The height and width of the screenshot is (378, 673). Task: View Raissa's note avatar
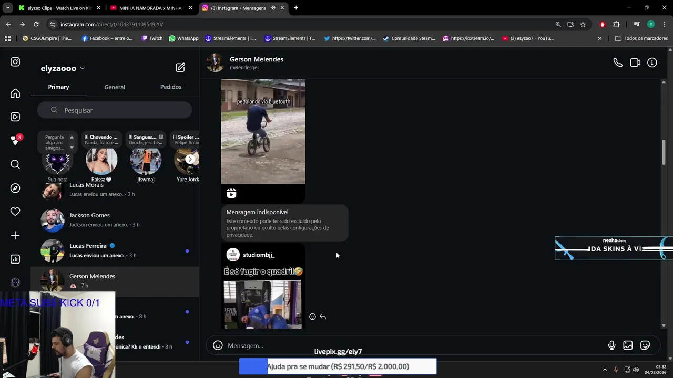point(101,161)
